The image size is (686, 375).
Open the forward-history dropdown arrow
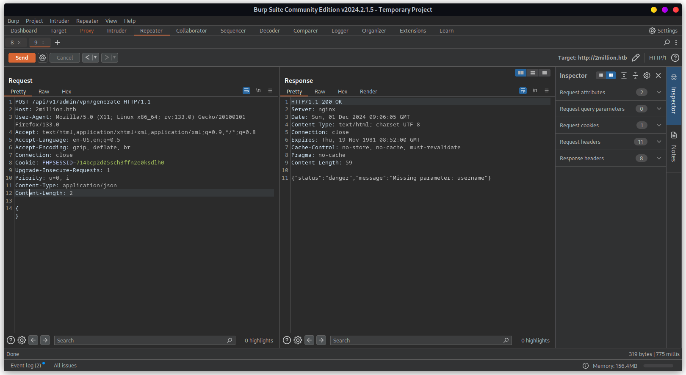pos(114,57)
